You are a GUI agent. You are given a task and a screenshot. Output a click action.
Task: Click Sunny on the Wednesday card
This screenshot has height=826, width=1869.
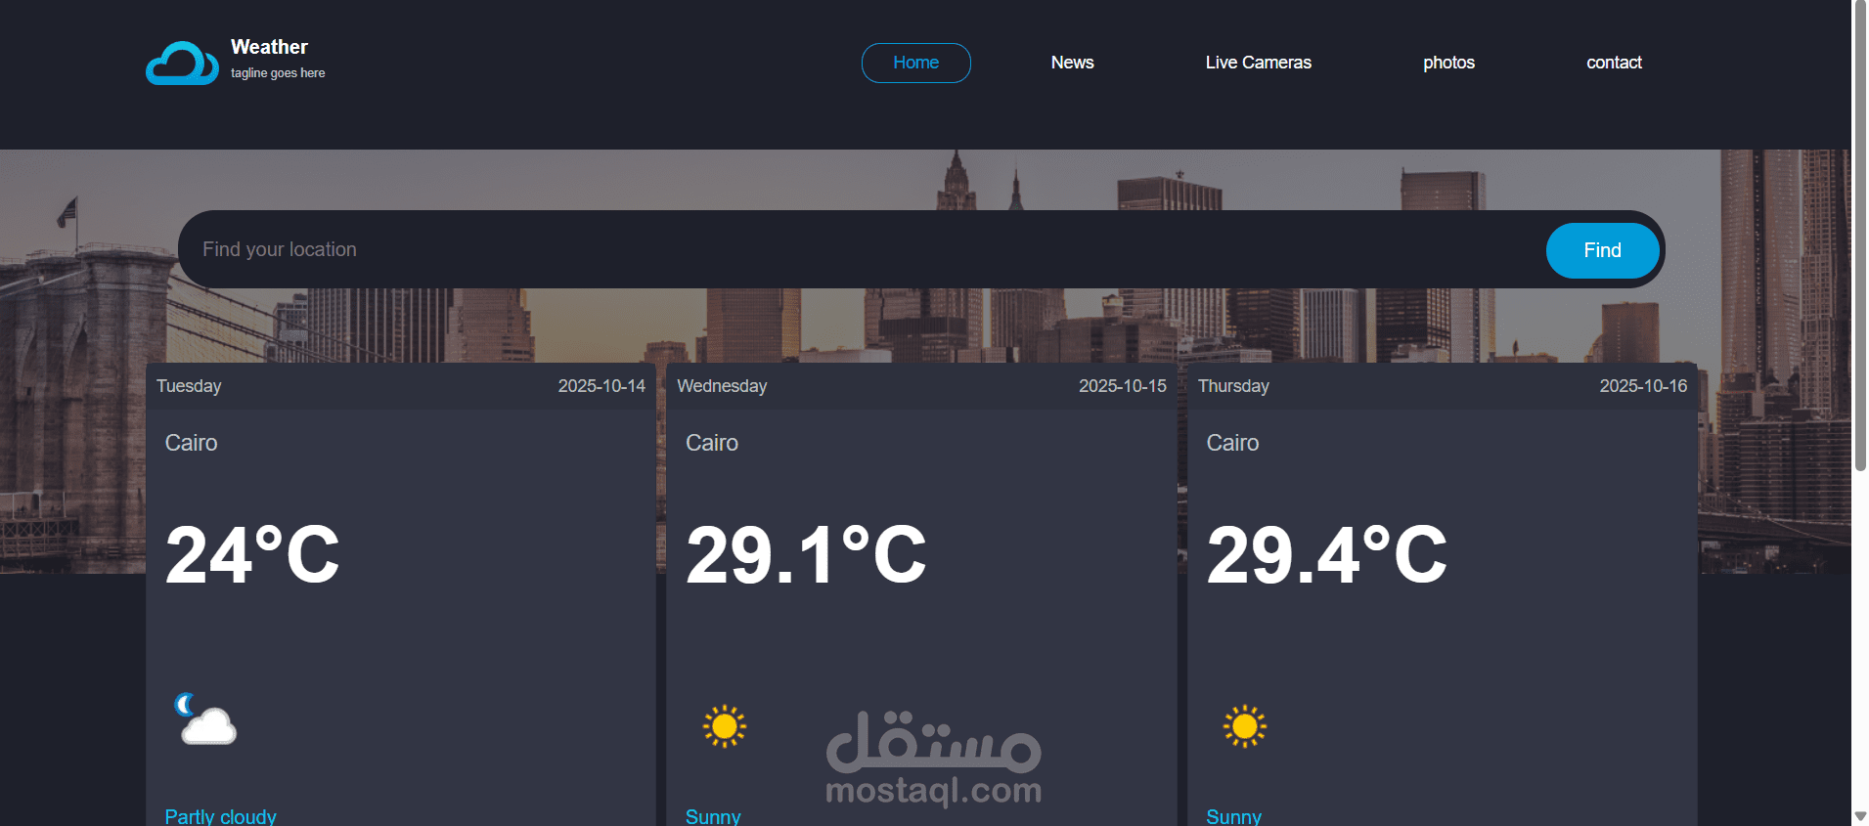pyautogui.click(x=713, y=816)
